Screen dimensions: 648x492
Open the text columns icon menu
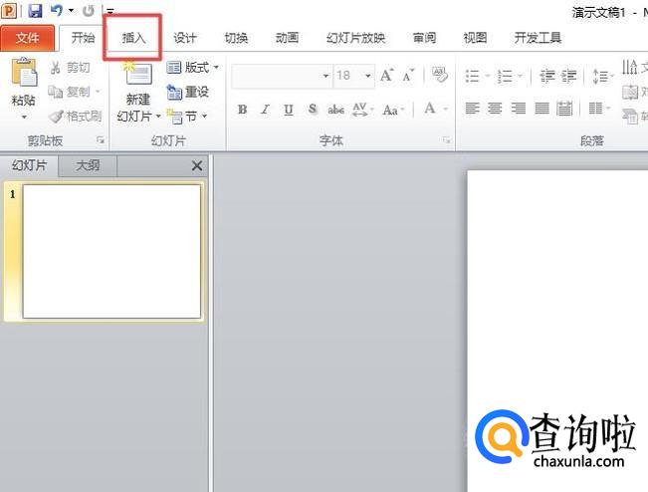click(x=599, y=109)
